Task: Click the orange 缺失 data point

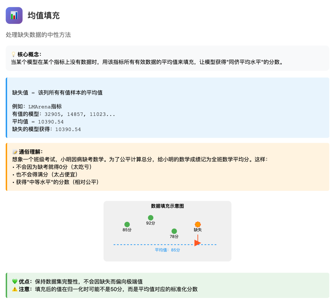Action: pos(198,224)
